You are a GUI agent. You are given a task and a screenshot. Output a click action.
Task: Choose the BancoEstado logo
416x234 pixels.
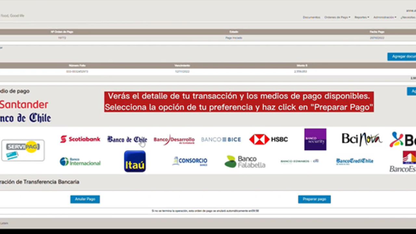[x=403, y=162]
